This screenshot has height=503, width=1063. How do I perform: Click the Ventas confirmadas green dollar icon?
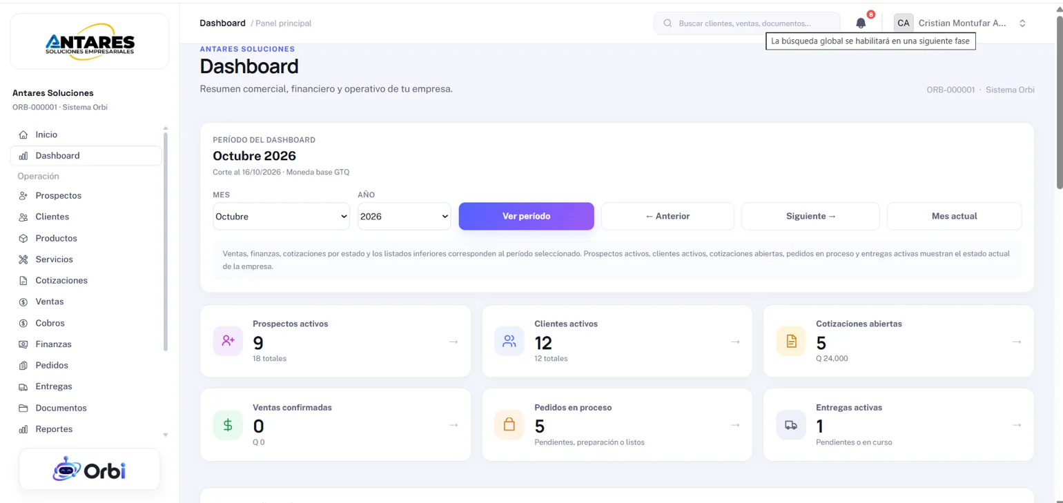228,425
